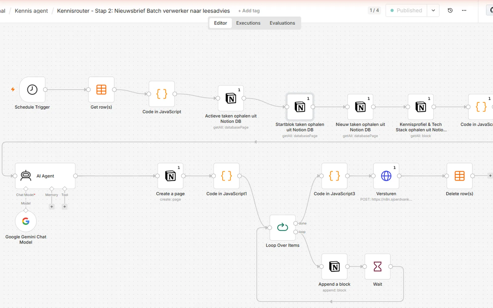Screen dimensions: 493x308
Task: Add a Memory sub-node with plus
Action: coord(52,207)
